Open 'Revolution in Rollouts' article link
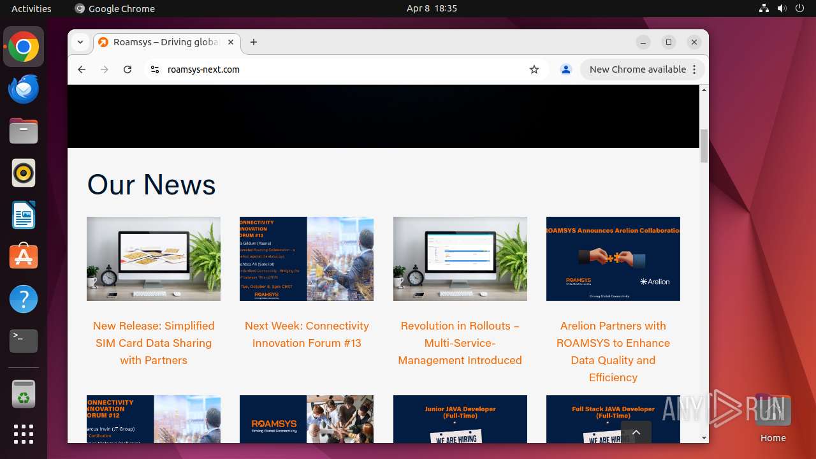 point(460,343)
